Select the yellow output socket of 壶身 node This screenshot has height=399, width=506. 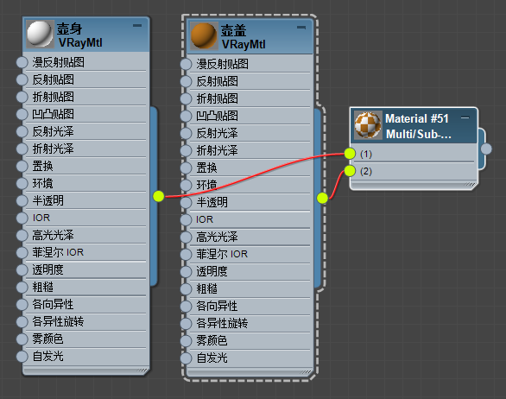tap(158, 196)
